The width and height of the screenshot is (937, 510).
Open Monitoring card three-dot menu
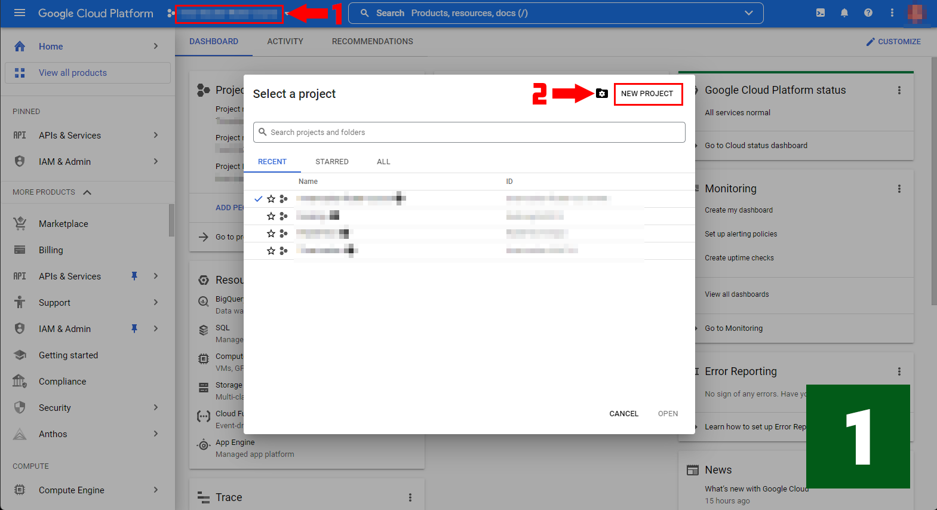(899, 189)
